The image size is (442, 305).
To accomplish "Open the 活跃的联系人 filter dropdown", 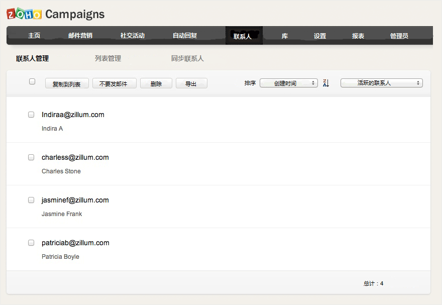I will 381,83.
